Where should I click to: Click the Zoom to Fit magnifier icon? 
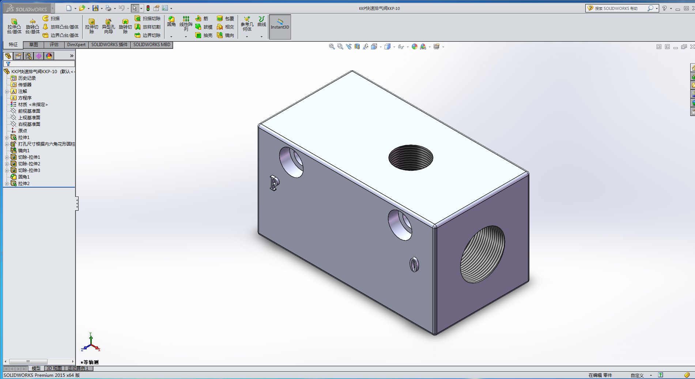(332, 46)
